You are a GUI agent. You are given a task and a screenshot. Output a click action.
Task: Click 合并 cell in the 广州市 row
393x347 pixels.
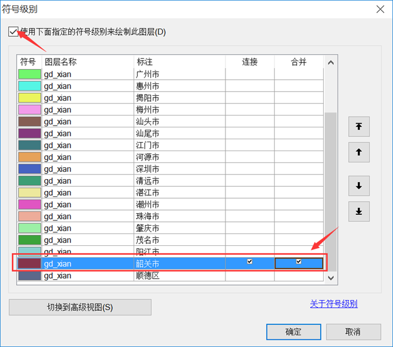[x=299, y=74]
